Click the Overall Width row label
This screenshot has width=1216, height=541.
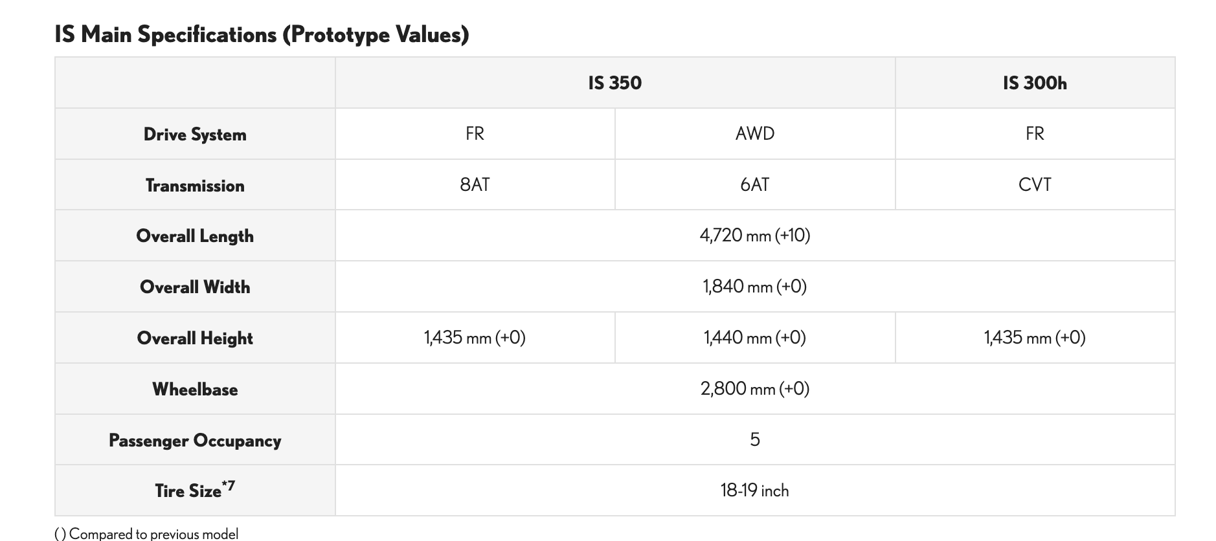(x=195, y=287)
